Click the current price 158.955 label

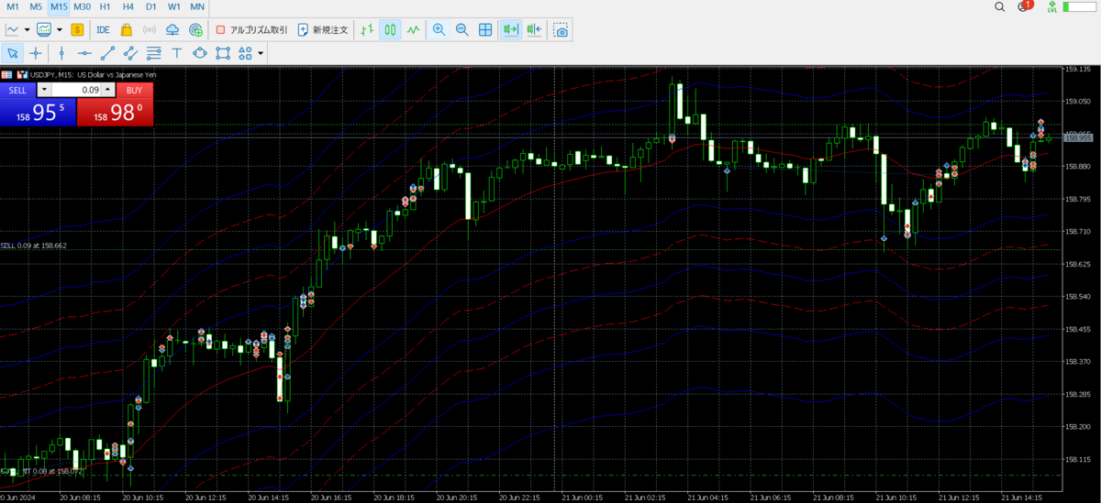1078,137
